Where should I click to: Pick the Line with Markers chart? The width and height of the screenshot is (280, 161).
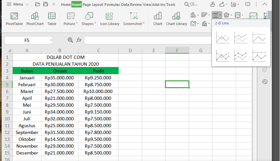coord(223,56)
